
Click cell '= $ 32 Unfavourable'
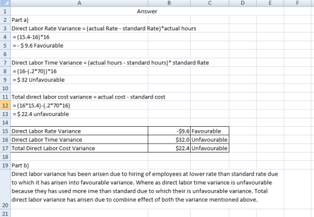[x=79, y=80]
